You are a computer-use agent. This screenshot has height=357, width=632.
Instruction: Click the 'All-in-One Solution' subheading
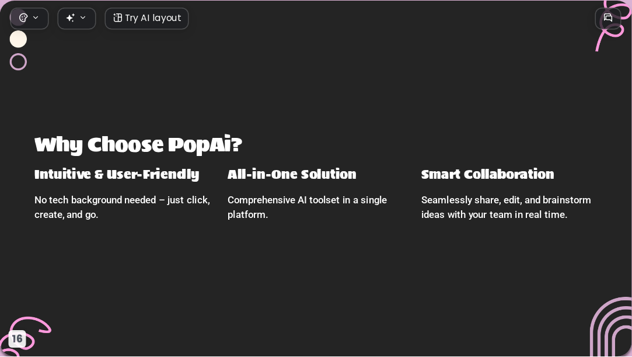[292, 174]
